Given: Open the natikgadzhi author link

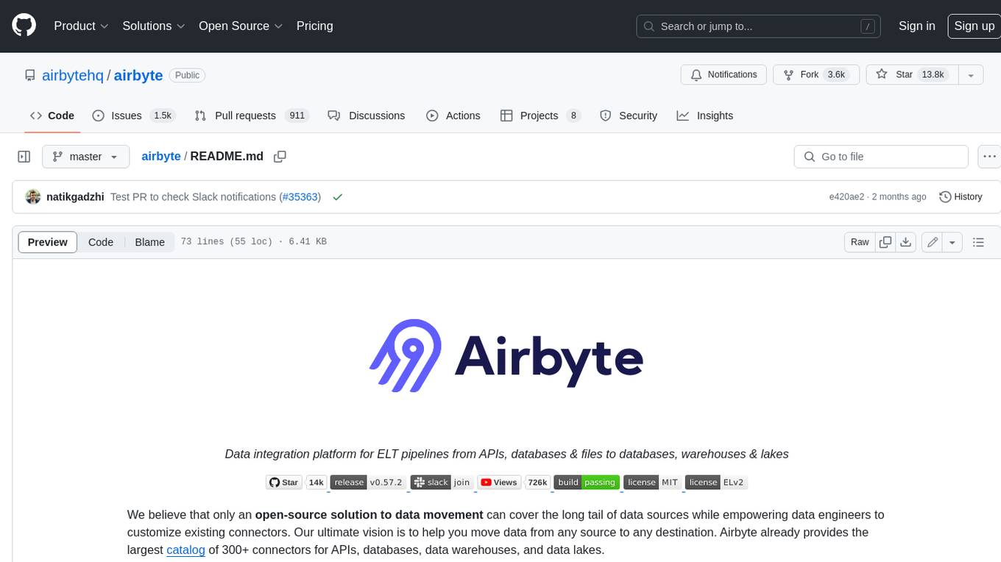Looking at the screenshot, I should (x=75, y=197).
